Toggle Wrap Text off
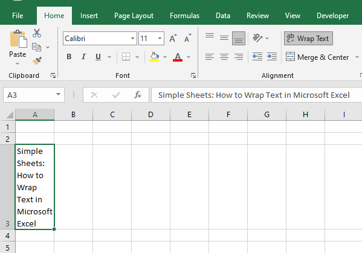362x253 pixels. coord(308,38)
